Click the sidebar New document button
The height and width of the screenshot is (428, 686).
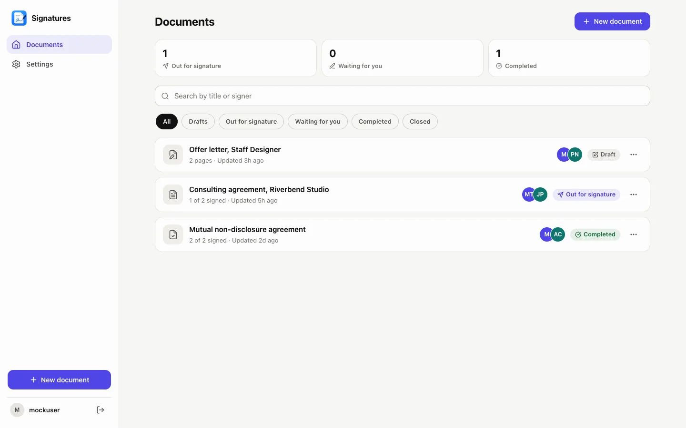point(59,380)
